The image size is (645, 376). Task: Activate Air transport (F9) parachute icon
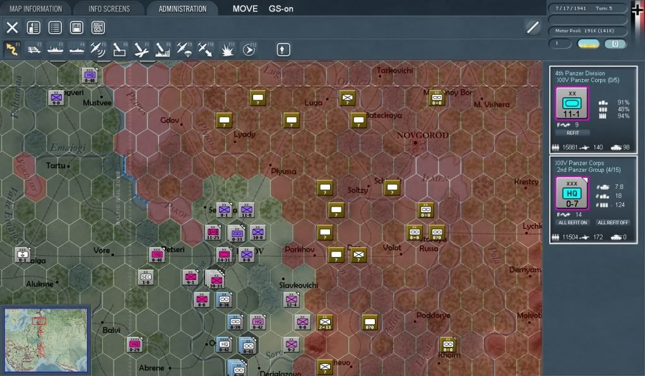(x=184, y=49)
